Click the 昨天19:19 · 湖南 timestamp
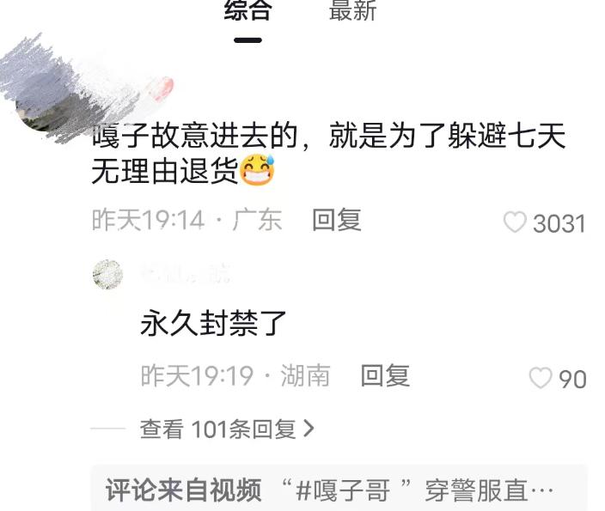The width and height of the screenshot is (605, 511). tap(235, 375)
